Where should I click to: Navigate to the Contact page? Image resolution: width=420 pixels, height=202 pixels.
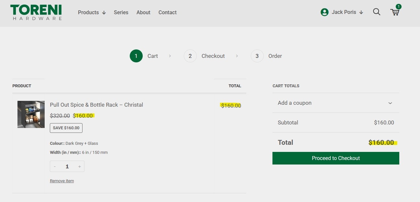coord(167,12)
